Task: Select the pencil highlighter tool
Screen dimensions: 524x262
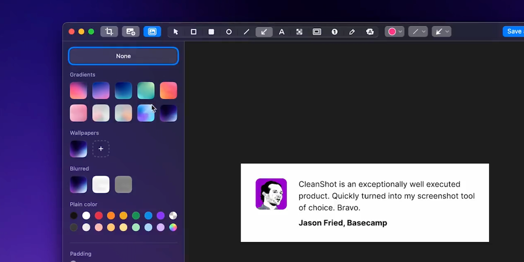Action: 352,32
